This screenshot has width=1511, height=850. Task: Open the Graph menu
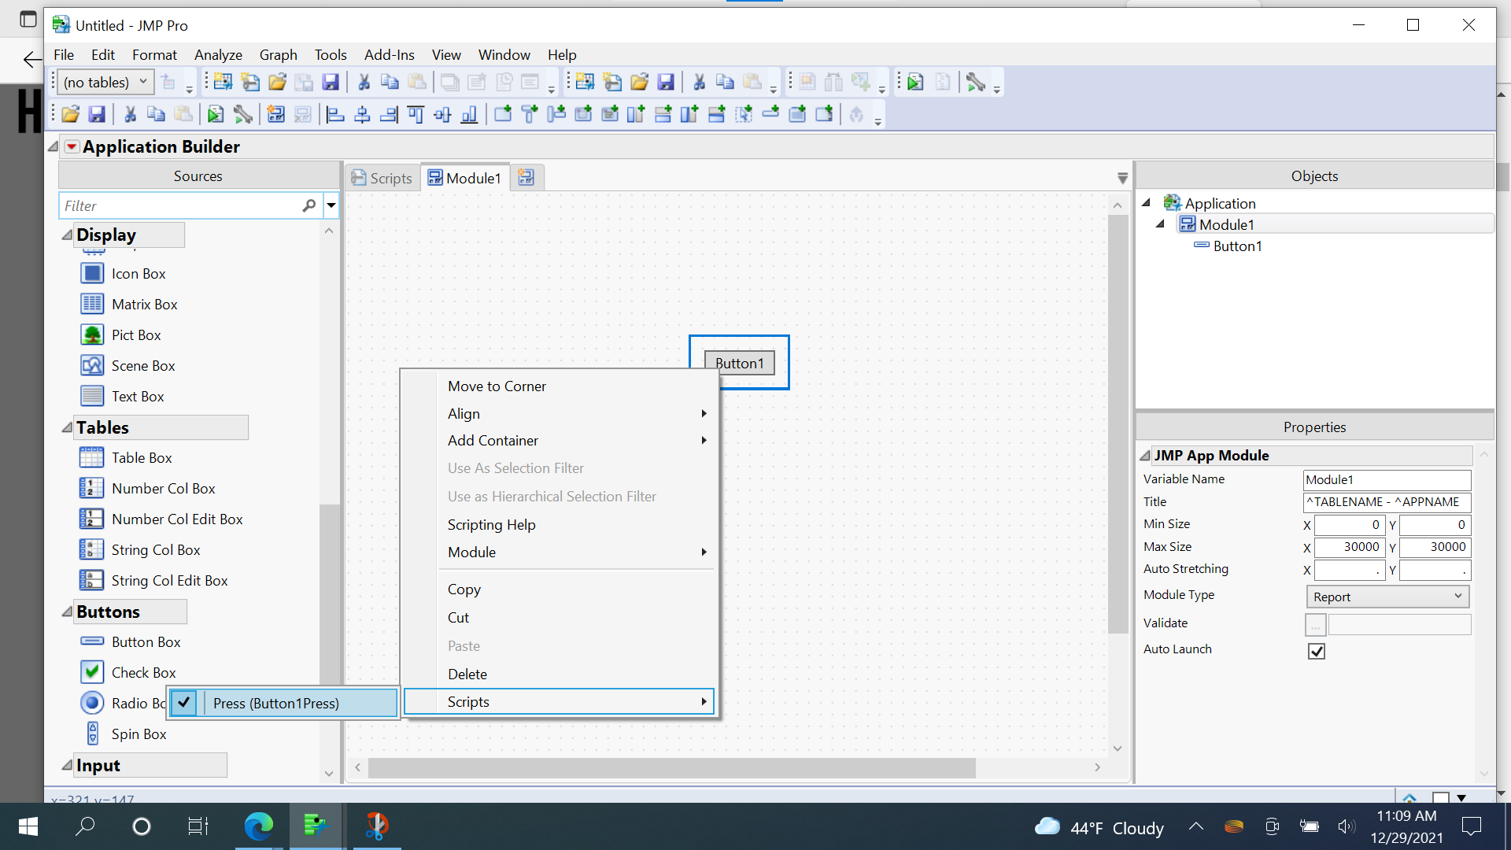pyautogui.click(x=278, y=54)
